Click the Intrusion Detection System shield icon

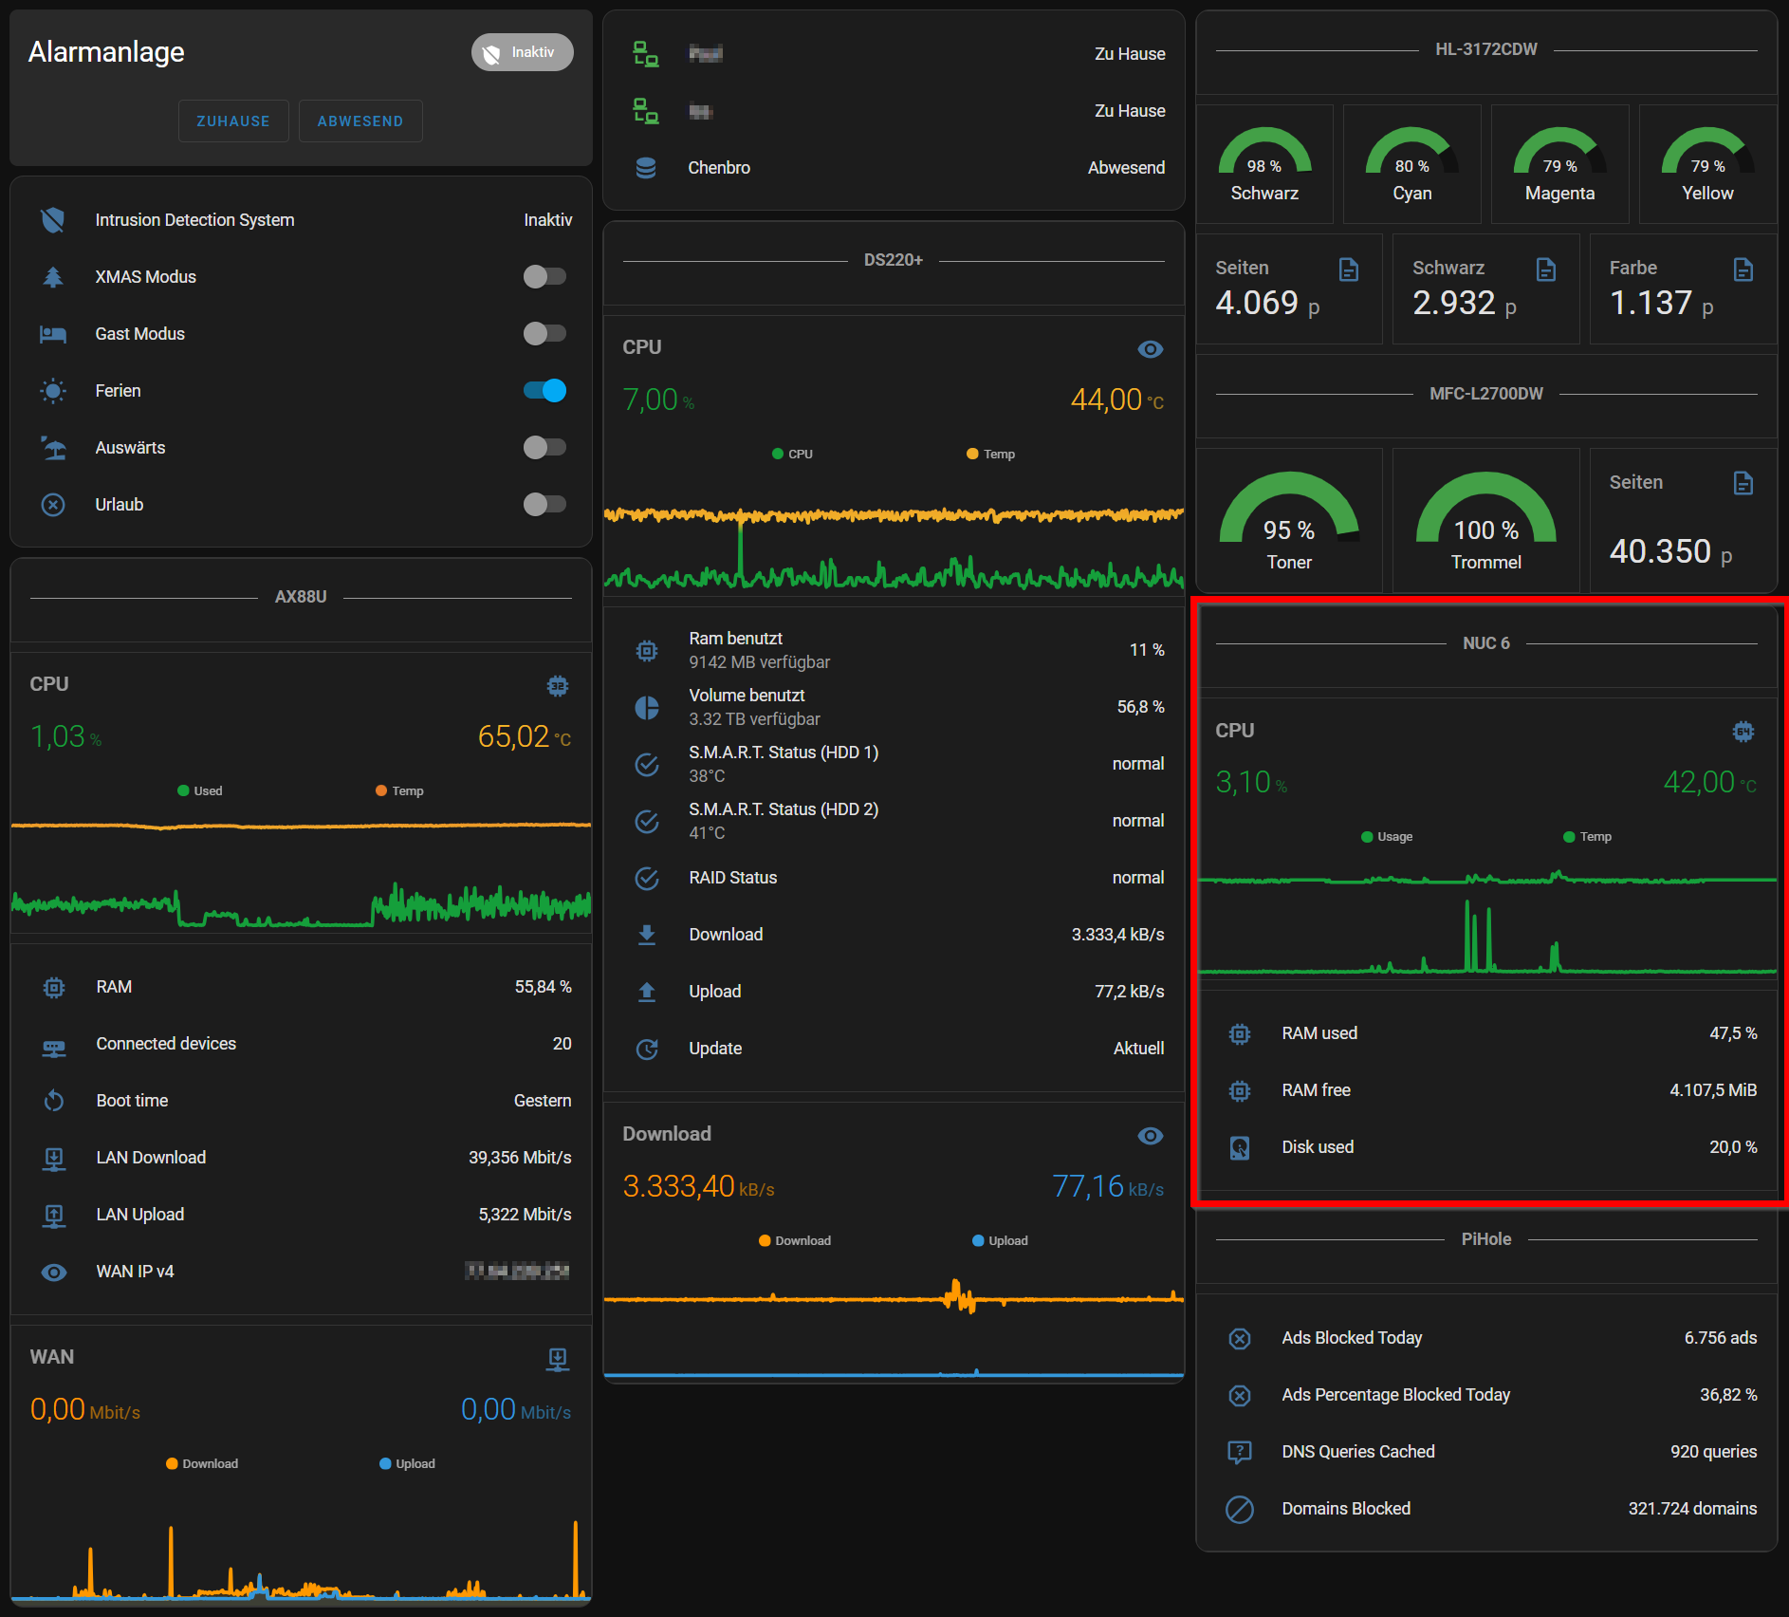tap(53, 220)
